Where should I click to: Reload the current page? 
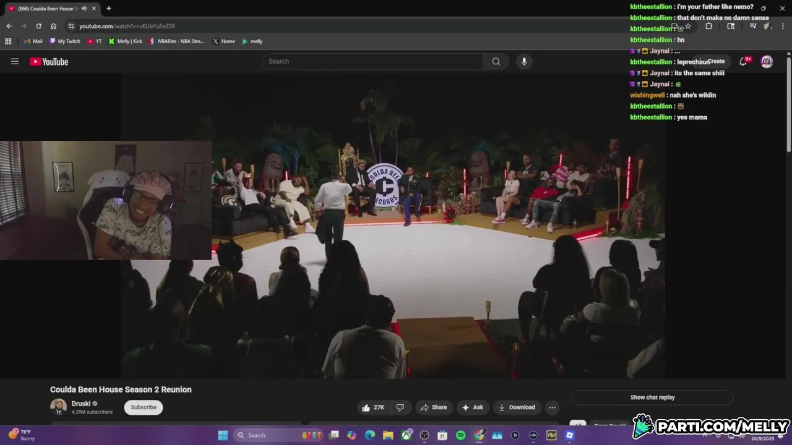pyautogui.click(x=38, y=26)
